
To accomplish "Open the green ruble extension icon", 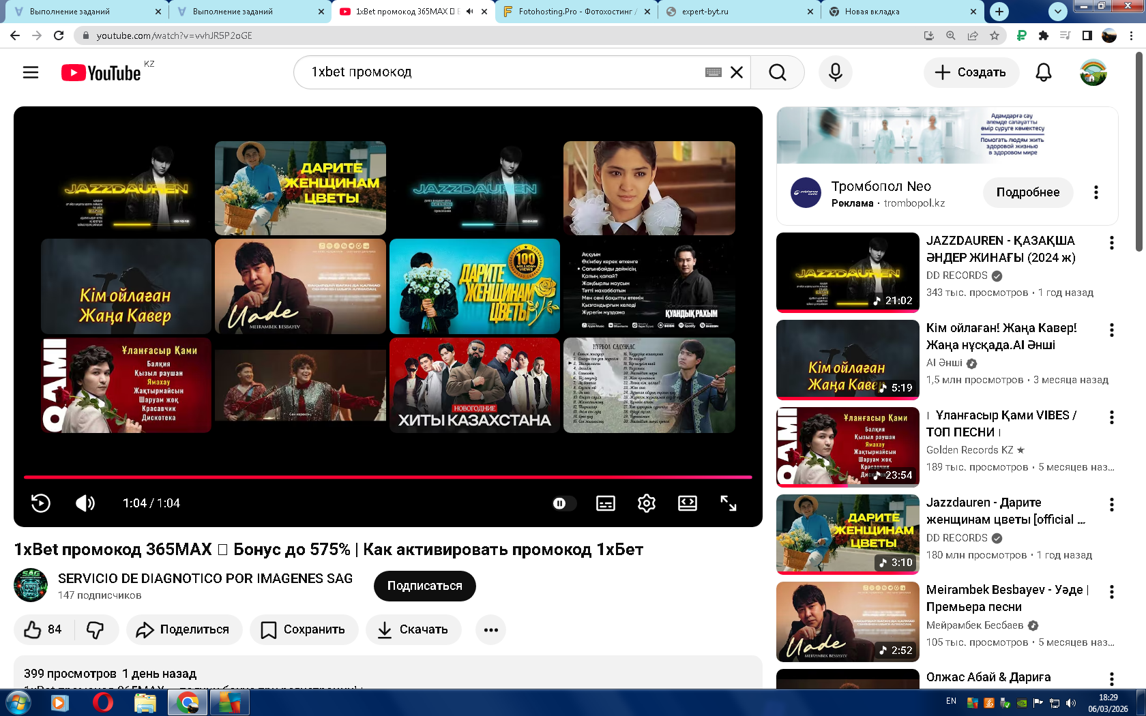I will (x=1021, y=35).
